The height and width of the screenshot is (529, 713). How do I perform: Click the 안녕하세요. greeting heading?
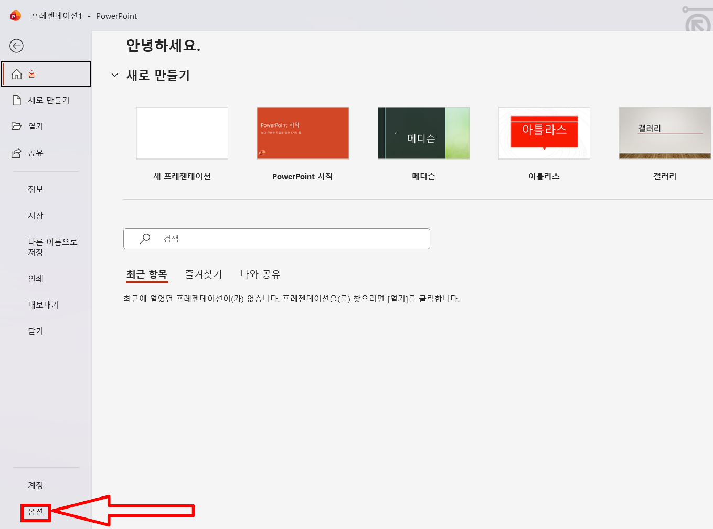pos(163,46)
